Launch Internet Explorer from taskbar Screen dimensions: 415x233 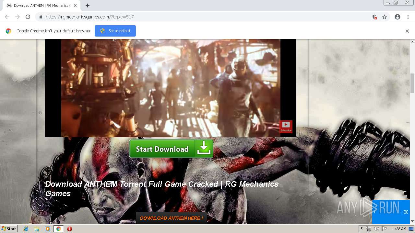26,229
